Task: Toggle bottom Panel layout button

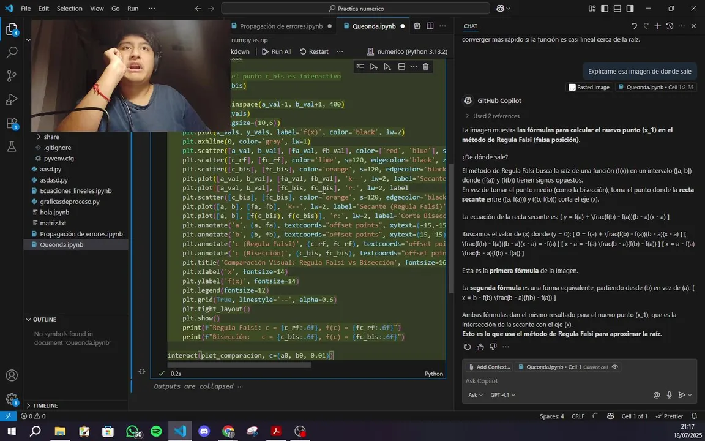Action: (x=617, y=8)
